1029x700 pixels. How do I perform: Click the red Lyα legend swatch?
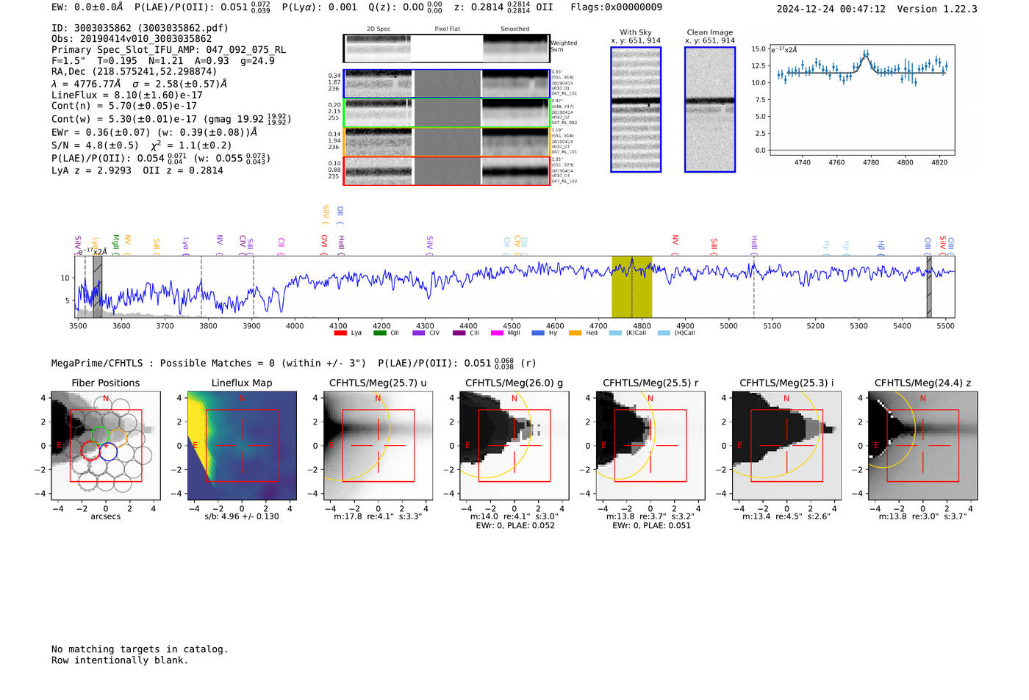340,333
